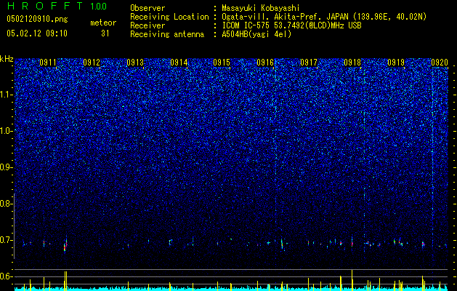Click the 0917 time marker

[309, 63]
